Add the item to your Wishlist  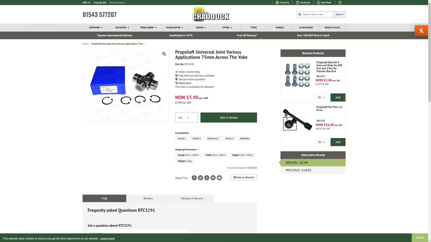pos(244,177)
